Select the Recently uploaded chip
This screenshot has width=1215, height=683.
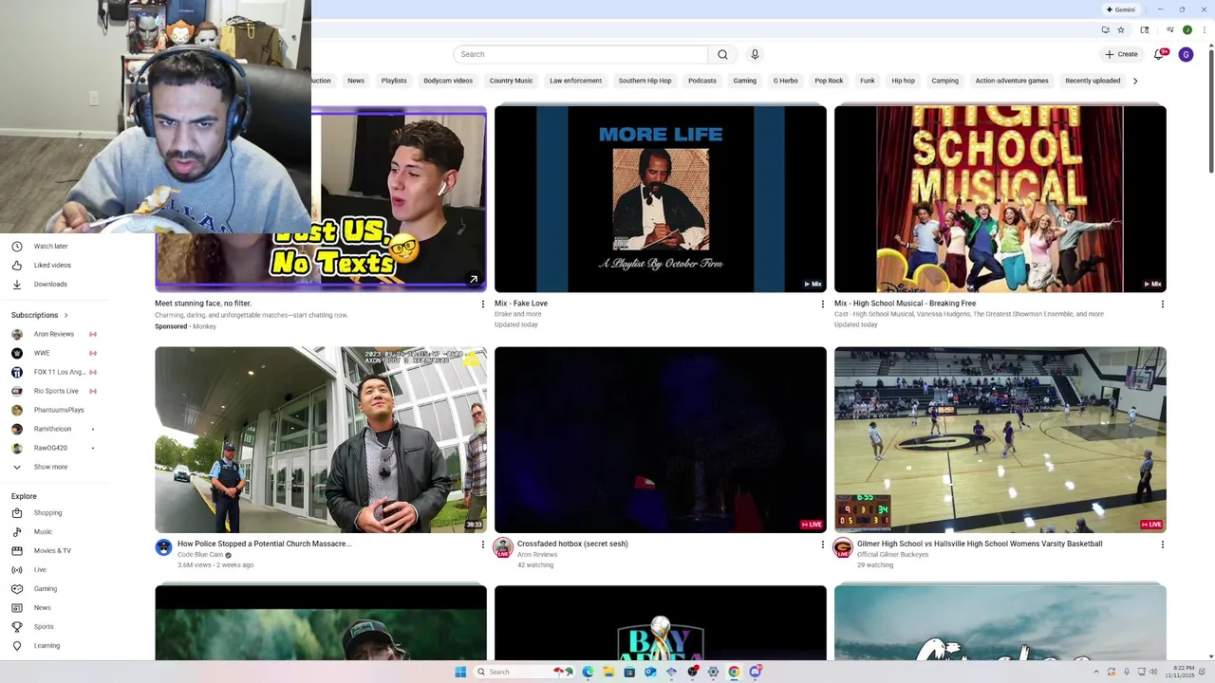(1093, 81)
